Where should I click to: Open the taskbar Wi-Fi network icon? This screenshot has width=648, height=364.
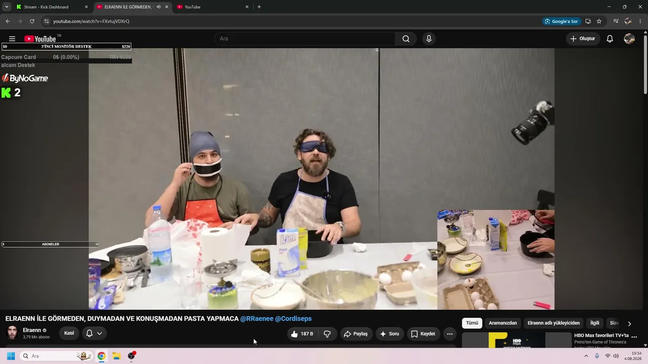(607, 356)
